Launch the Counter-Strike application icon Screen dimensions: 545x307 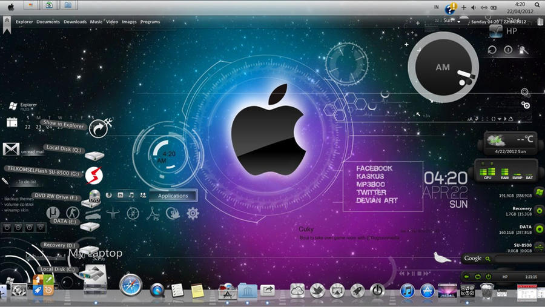(x=73, y=213)
